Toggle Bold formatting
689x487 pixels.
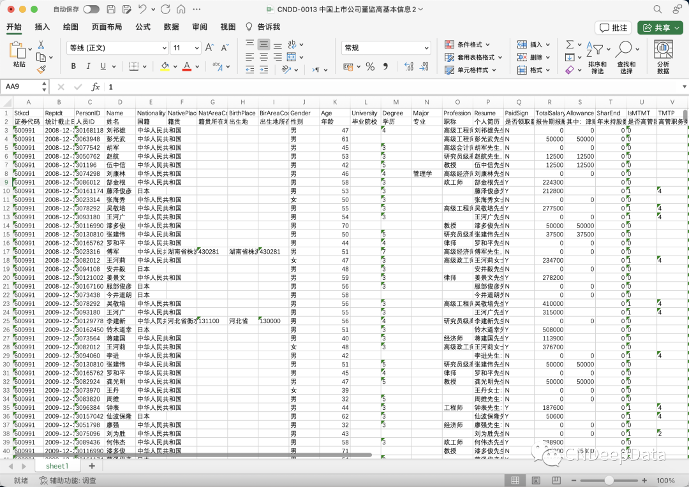(73, 66)
